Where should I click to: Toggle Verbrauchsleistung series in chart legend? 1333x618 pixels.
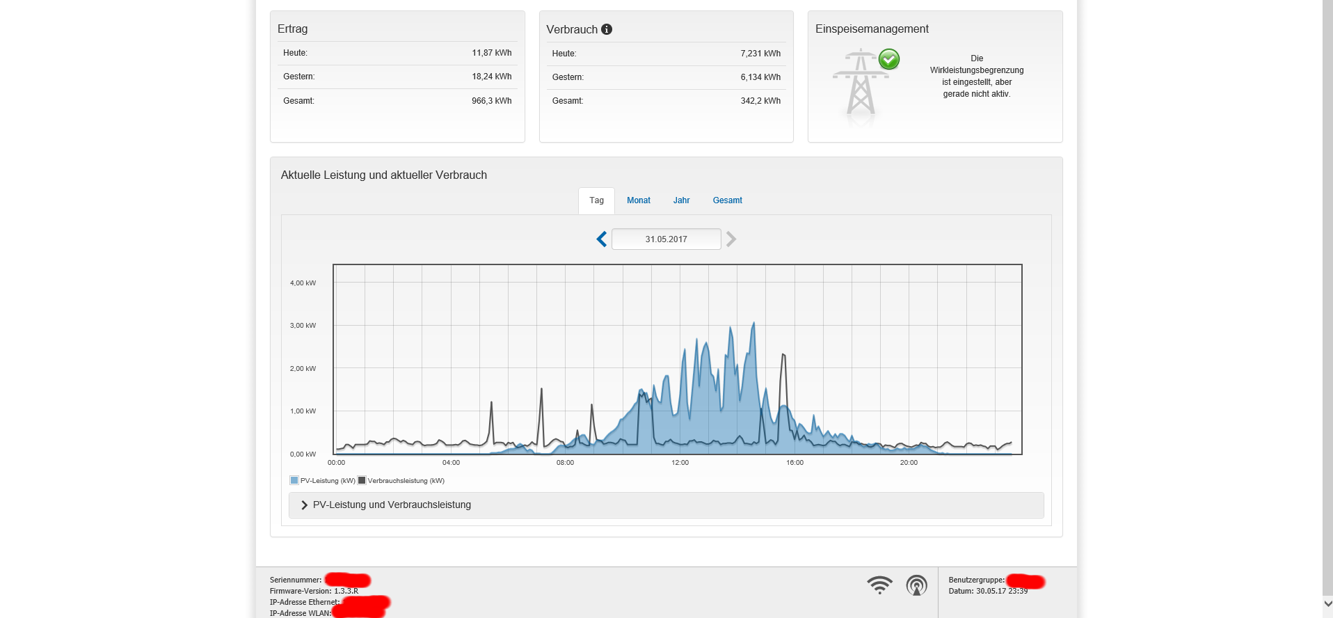click(x=406, y=481)
